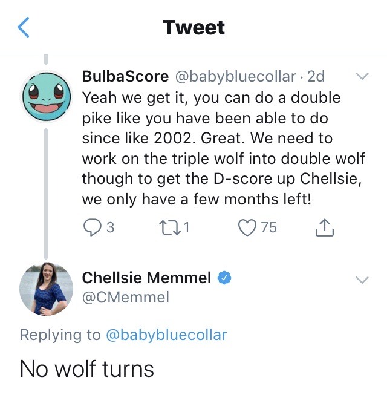The image size is (387, 412).
Task: Expand options chevron on Chellsie Memmel's tweet
Action: 362,280
